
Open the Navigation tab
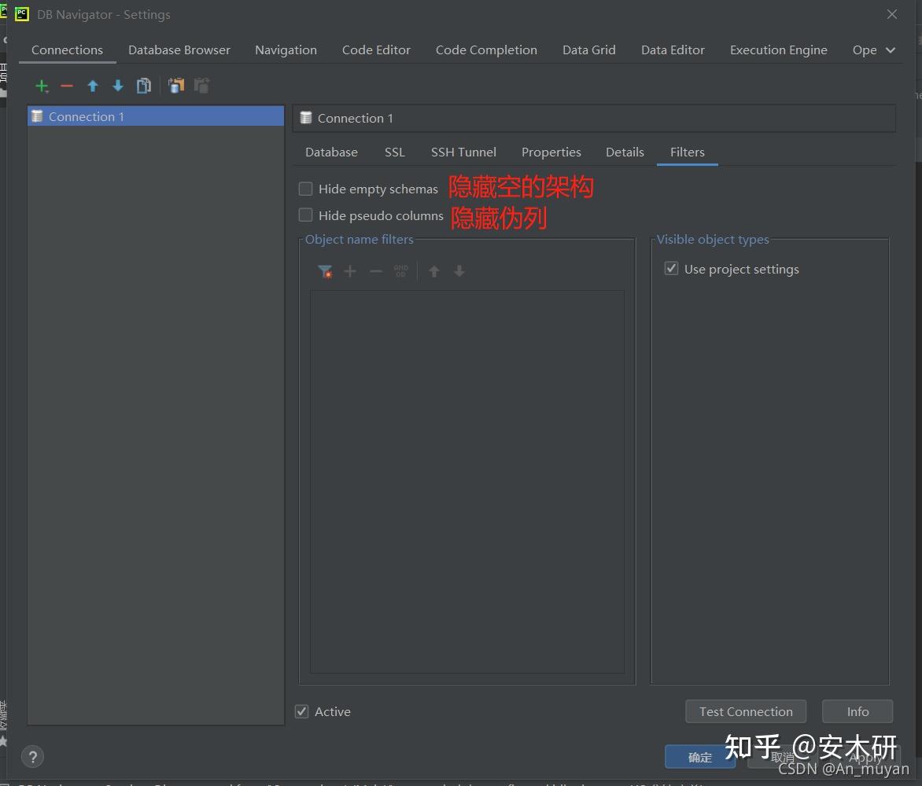pyautogui.click(x=286, y=50)
